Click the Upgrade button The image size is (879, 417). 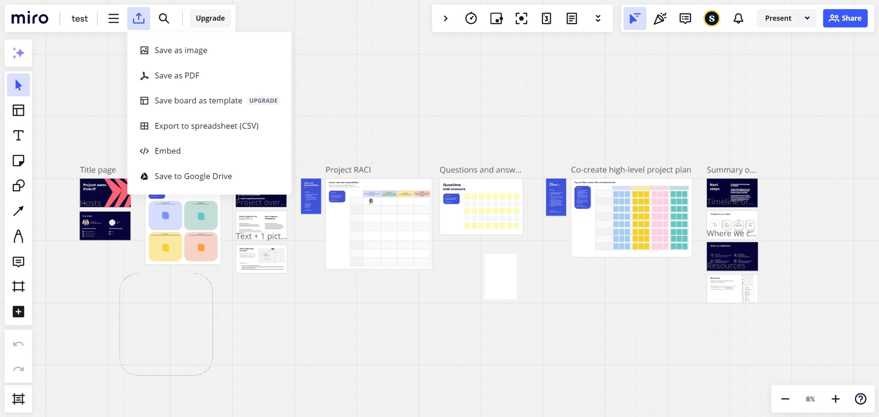pyautogui.click(x=210, y=18)
